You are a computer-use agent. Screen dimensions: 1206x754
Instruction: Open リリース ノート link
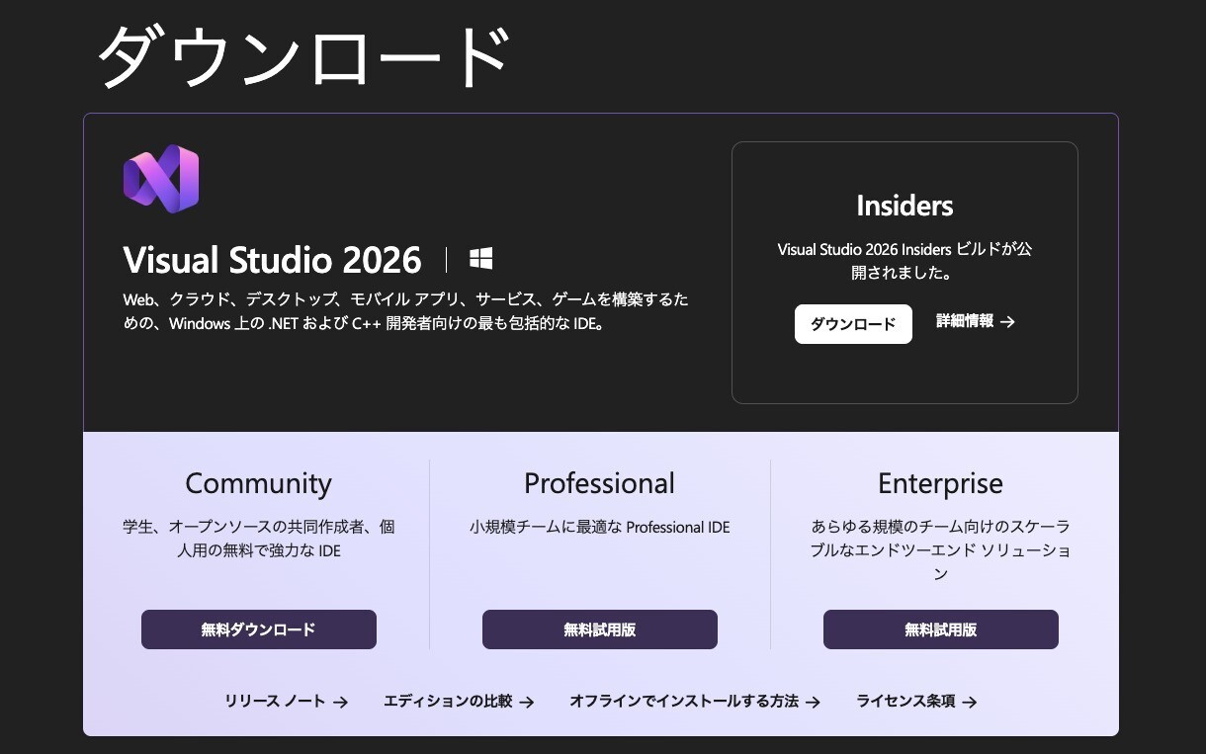(x=287, y=702)
